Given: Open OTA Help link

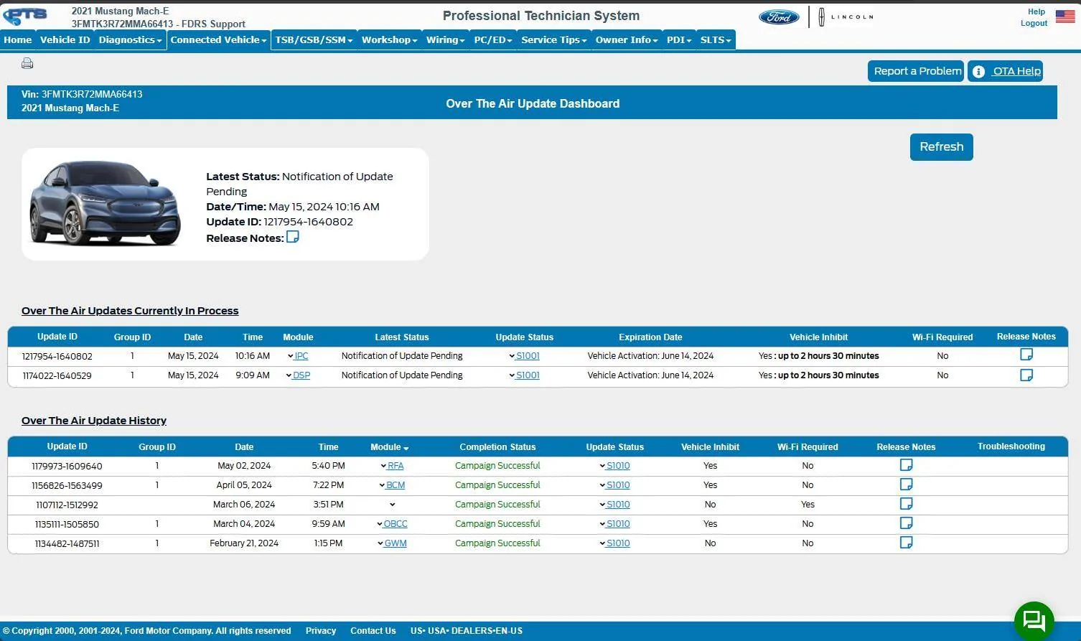Looking at the screenshot, I should 1016,71.
